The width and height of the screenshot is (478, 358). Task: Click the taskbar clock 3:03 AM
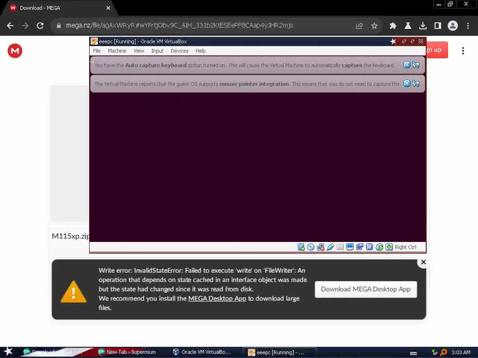(x=461, y=352)
